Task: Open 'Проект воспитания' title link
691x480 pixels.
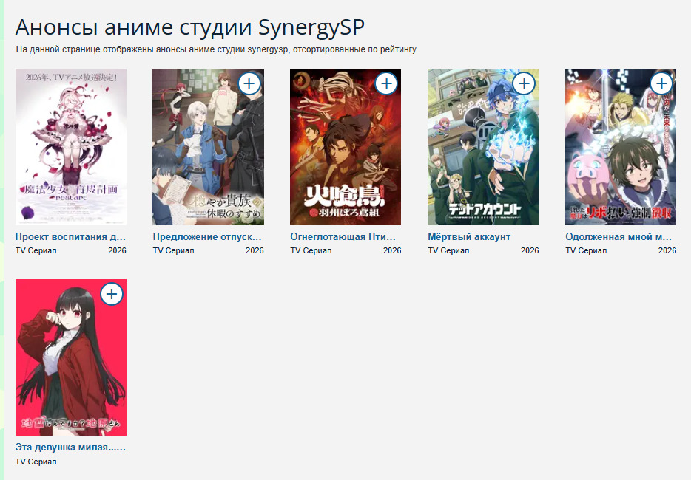Action: 70,237
